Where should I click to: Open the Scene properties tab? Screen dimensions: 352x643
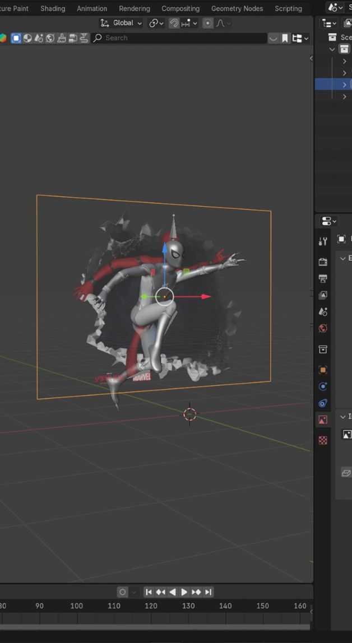tap(323, 312)
